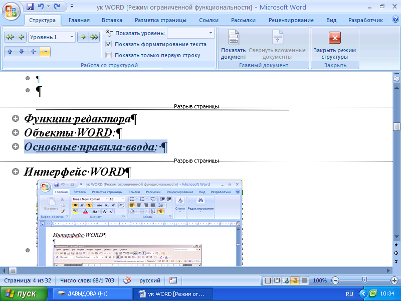This screenshot has height=301, width=401.
Task: Click the word count Число слов: 68/1 703
Action: [x=87, y=280]
